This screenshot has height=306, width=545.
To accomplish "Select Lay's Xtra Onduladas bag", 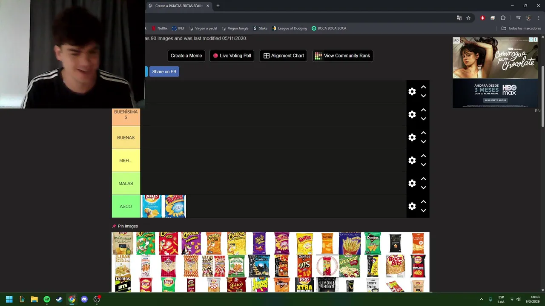I will 304,285.
